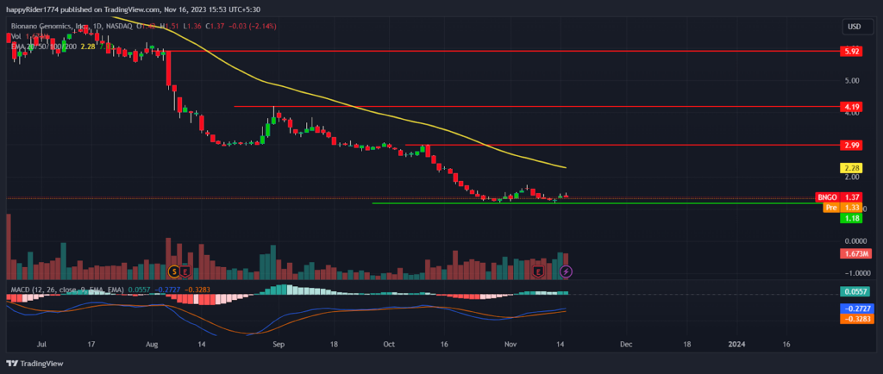The width and height of the screenshot is (883, 374).
Task: Click the 2.00 price scale value
Action: [x=850, y=177]
